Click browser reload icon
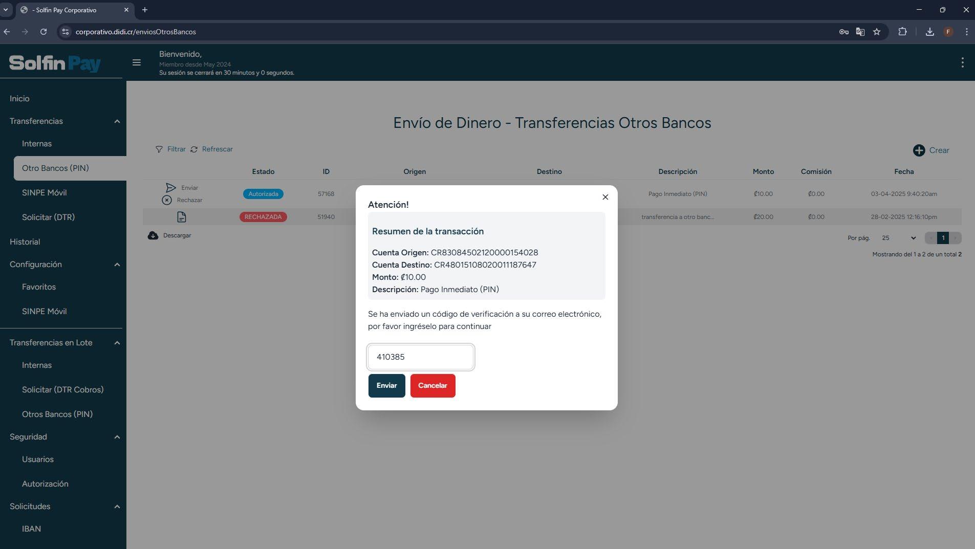Screen dimensions: 975x549 point(44,32)
